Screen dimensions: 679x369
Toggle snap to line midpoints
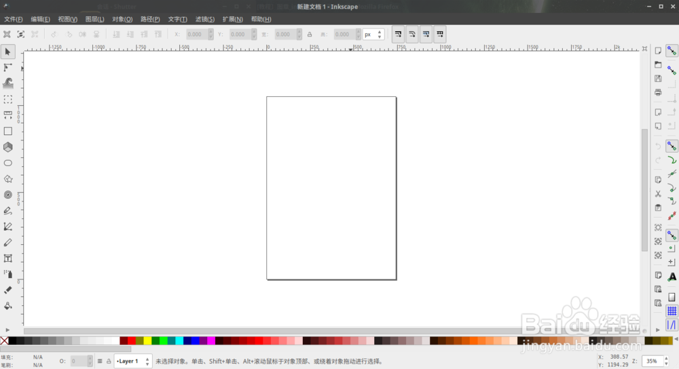(x=672, y=216)
